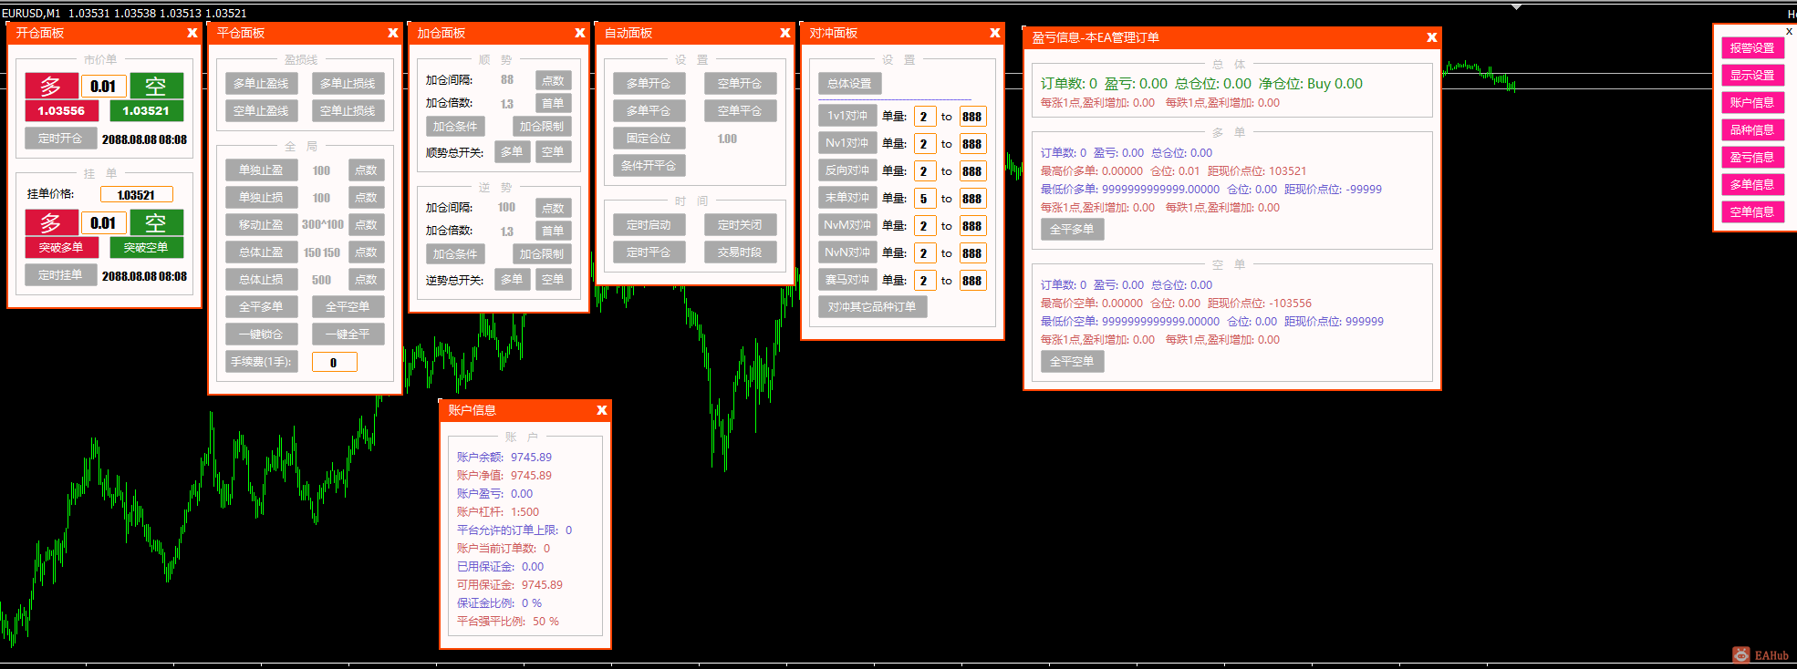
Task: Open the 报警设置 side menu item
Action: [x=1752, y=47]
